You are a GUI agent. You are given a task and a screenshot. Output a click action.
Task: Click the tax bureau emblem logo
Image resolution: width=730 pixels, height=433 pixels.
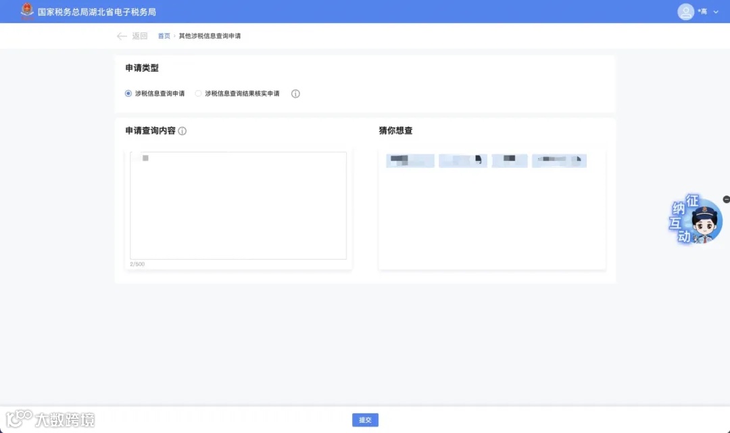pyautogui.click(x=28, y=12)
